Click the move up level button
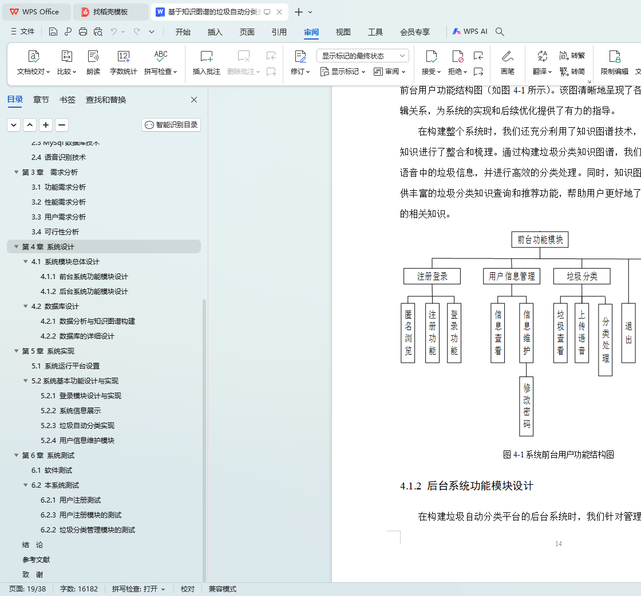The width and height of the screenshot is (641, 596). (30, 125)
